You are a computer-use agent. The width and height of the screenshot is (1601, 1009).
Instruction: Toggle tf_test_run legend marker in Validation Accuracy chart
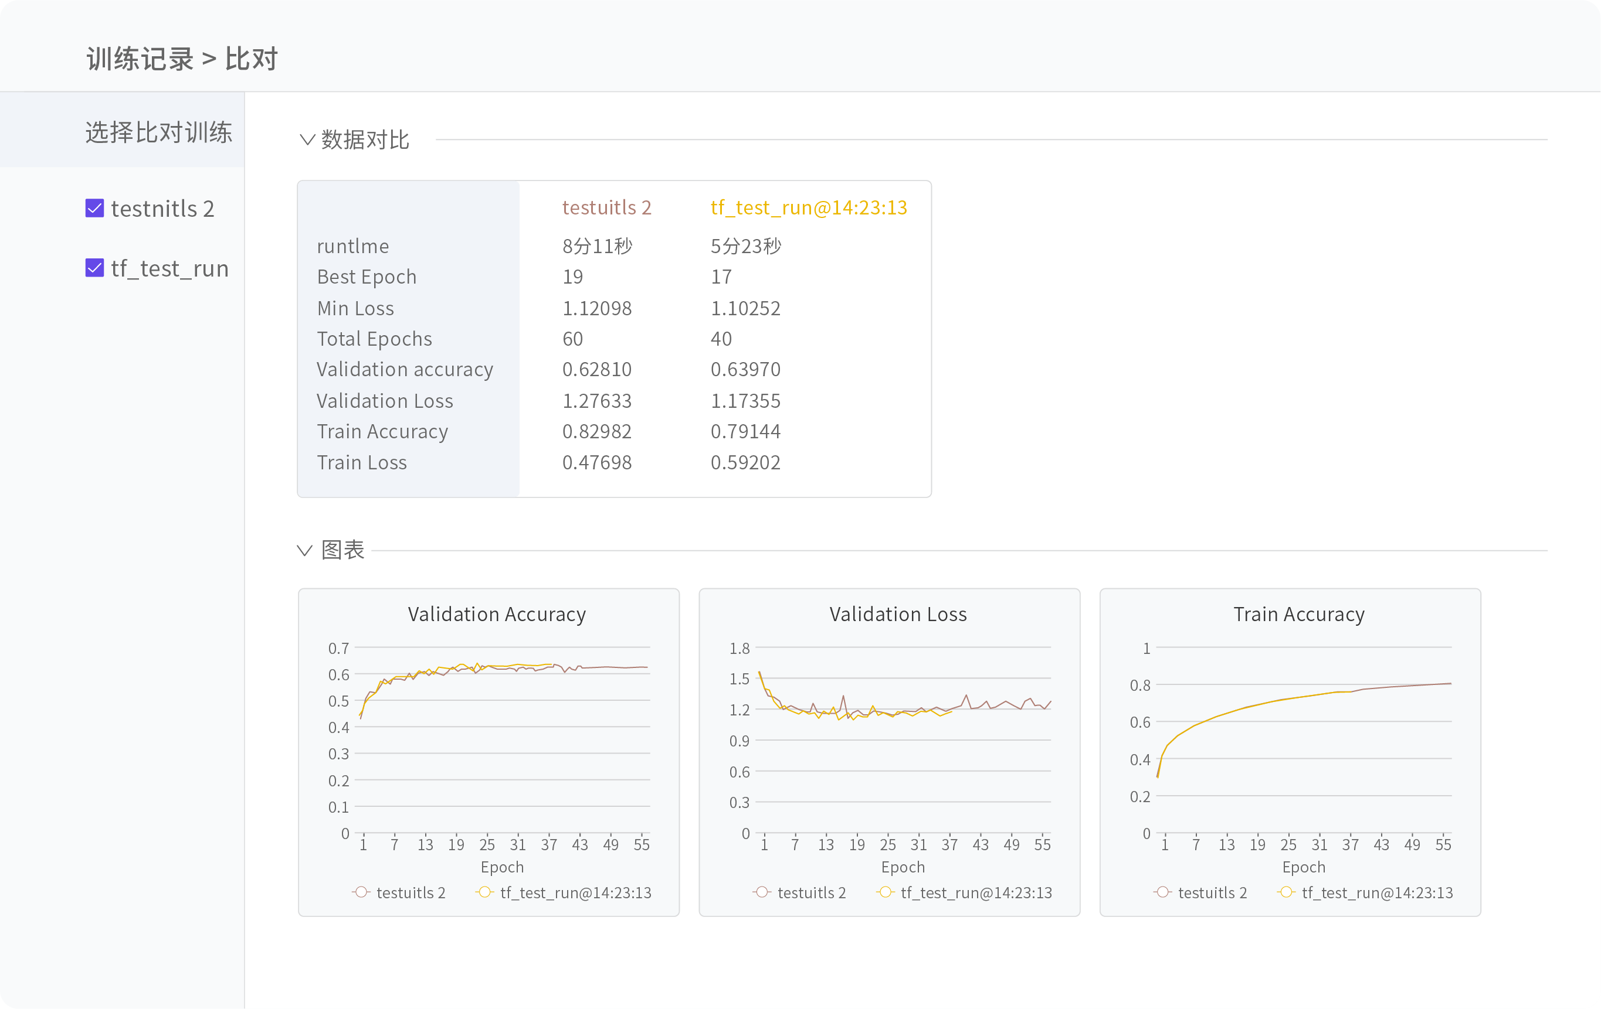484,892
